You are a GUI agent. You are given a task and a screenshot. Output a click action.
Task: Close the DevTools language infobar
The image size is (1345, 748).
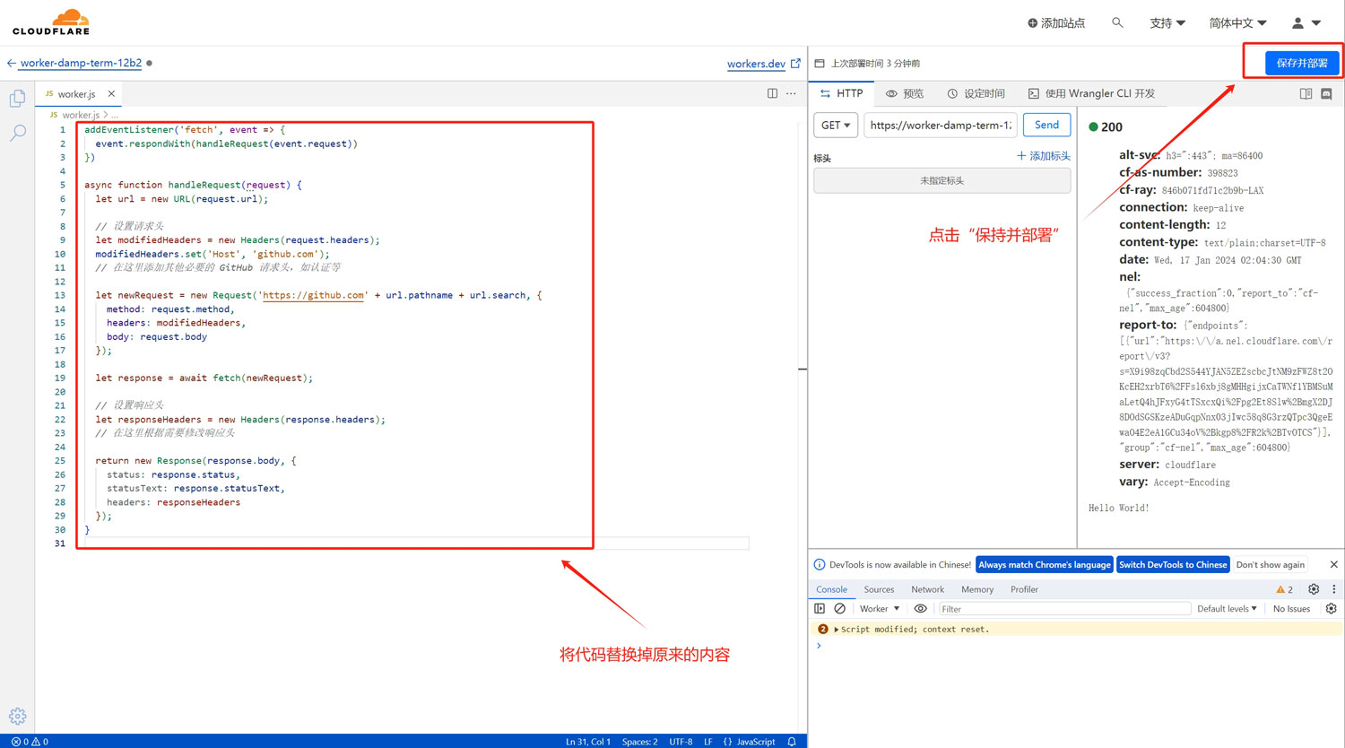(x=1333, y=565)
